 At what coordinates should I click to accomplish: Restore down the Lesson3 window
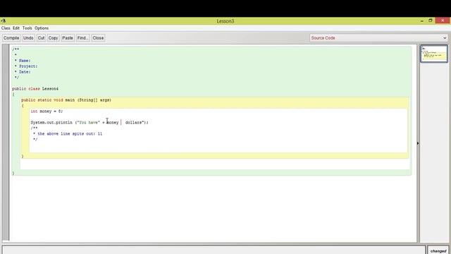coord(431,20)
